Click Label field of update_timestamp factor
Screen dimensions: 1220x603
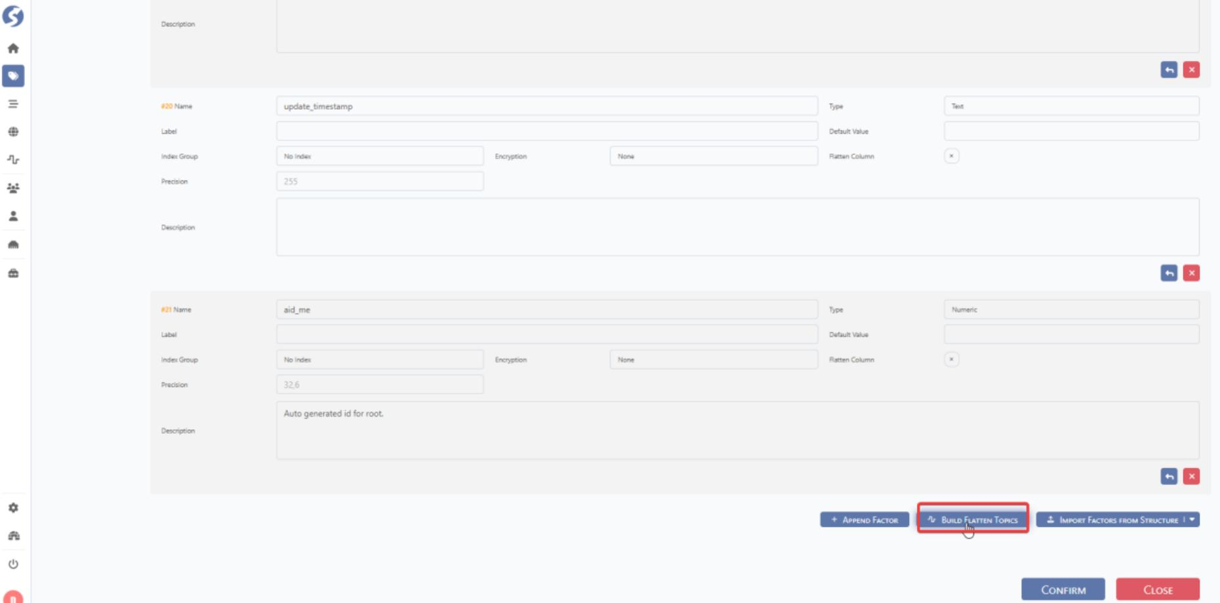tap(547, 131)
